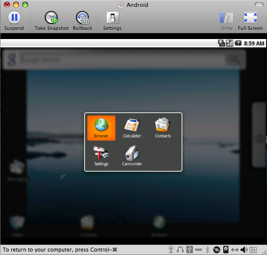Screen dimensions: 267x255
Task: Click the blurred Messaging home screen icon
Action: point(17,170)
